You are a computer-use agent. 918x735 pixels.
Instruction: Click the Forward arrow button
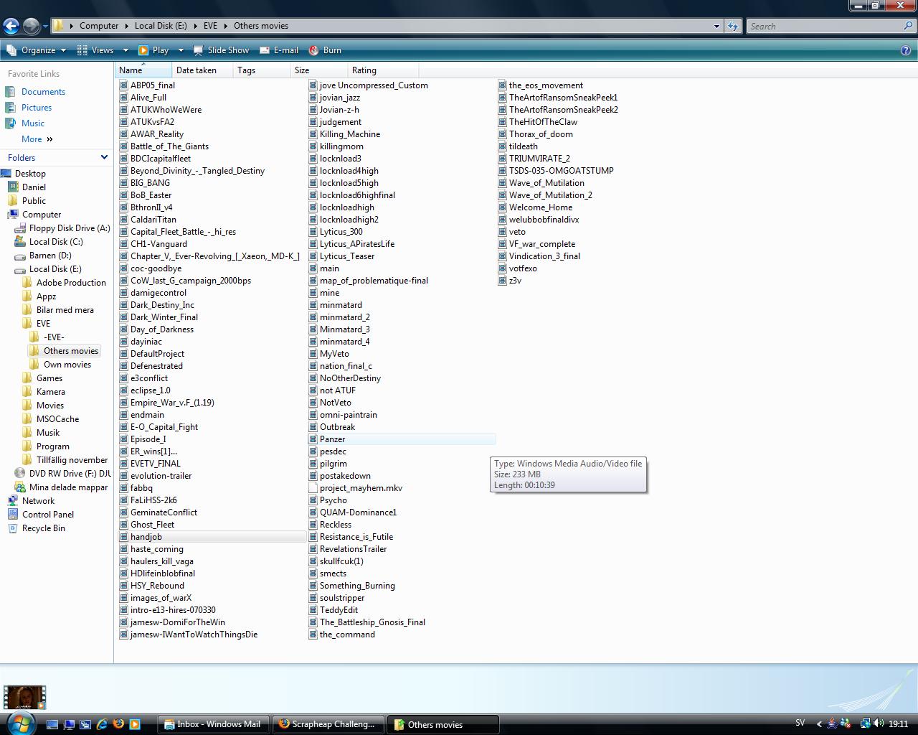pyautogui.click(x=31, y=27)
